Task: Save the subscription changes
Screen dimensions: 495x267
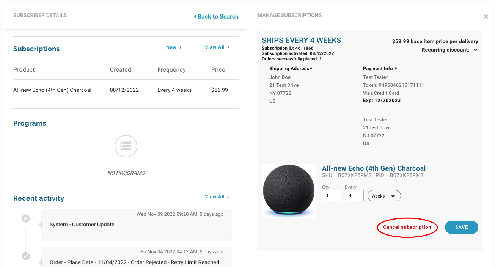Action: [x=461, y=227]
